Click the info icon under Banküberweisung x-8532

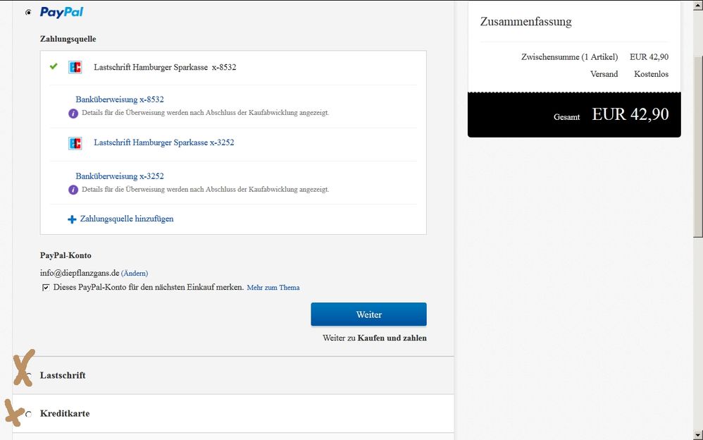[73, 113]
